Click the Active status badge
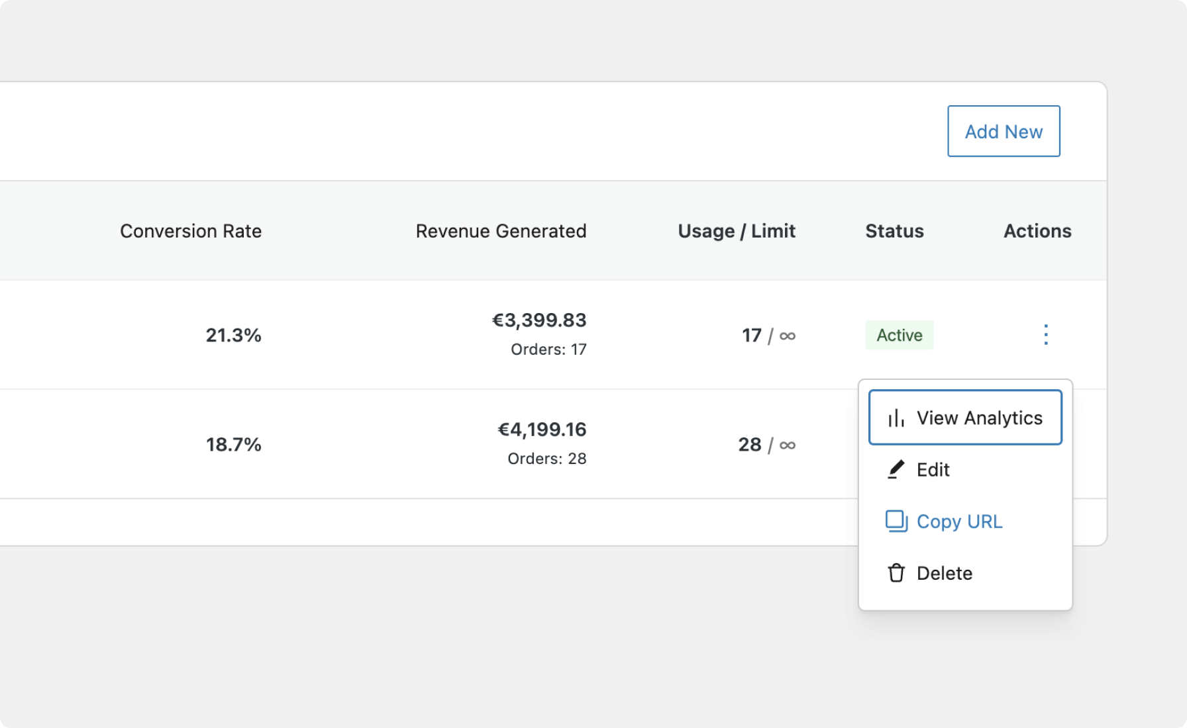 pos(899,336)
